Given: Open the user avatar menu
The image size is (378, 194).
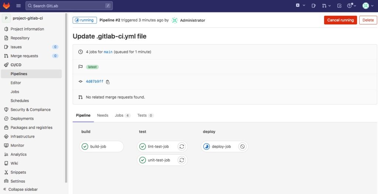Looking at the screenshot, I should pyautogui.click(x=368, y=6).
